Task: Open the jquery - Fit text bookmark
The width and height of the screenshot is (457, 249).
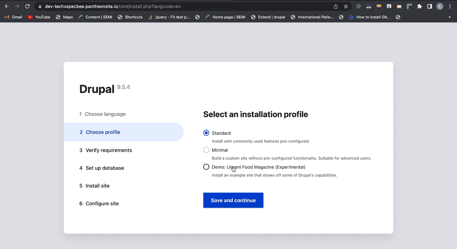Action: (x=169, y=17)
